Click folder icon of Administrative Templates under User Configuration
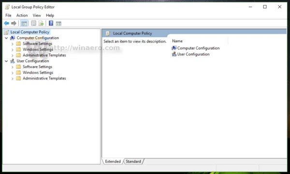Screen dimensions: 290x174 point(18,79)
